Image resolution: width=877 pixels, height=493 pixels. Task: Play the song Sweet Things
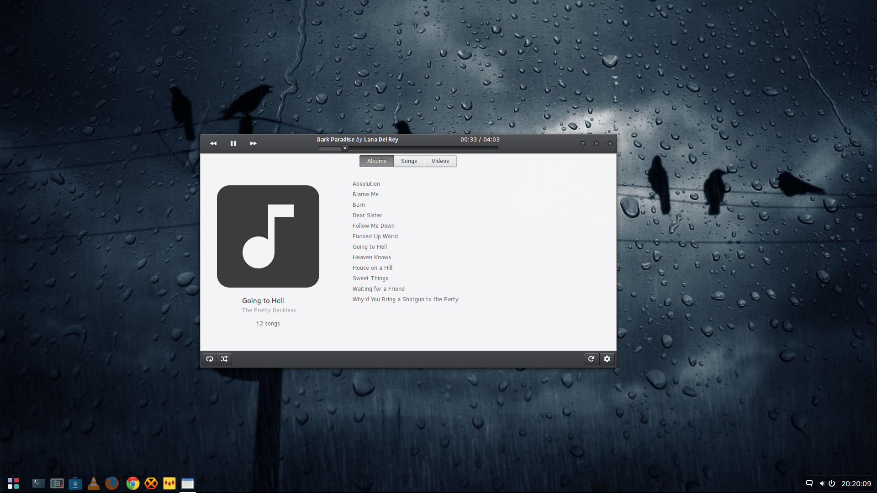click(x=370, y=278)
